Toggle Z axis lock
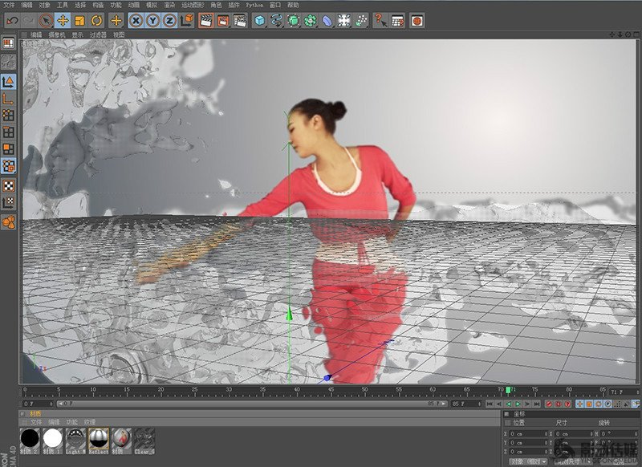Image resolution: width=642 pixels, height=467 pixels. click(169, 20)
